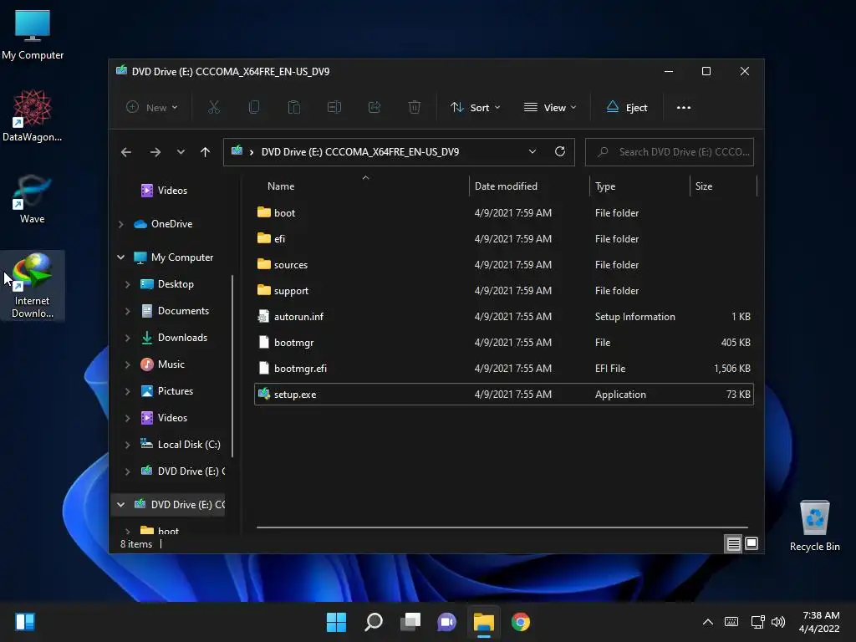856x642 pixels.
Task: Click the address bar path text
Action: (x=359, y=152)
